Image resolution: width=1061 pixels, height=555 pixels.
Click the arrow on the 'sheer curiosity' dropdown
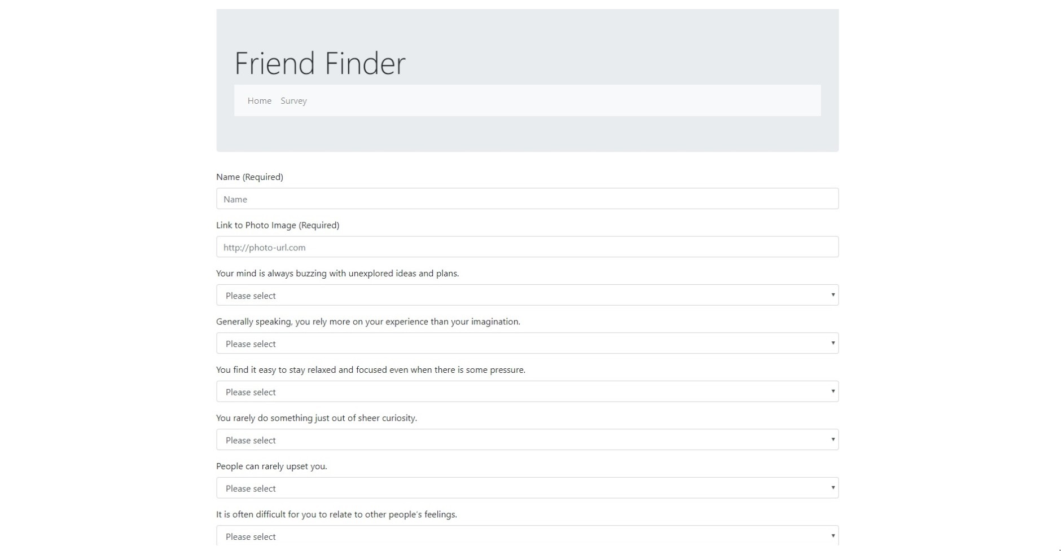[832, 440]
